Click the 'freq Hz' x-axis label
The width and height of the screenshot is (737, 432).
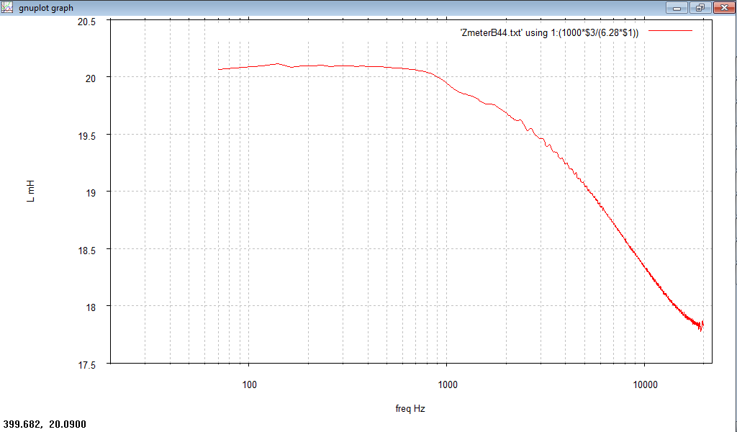coord(410,408)
